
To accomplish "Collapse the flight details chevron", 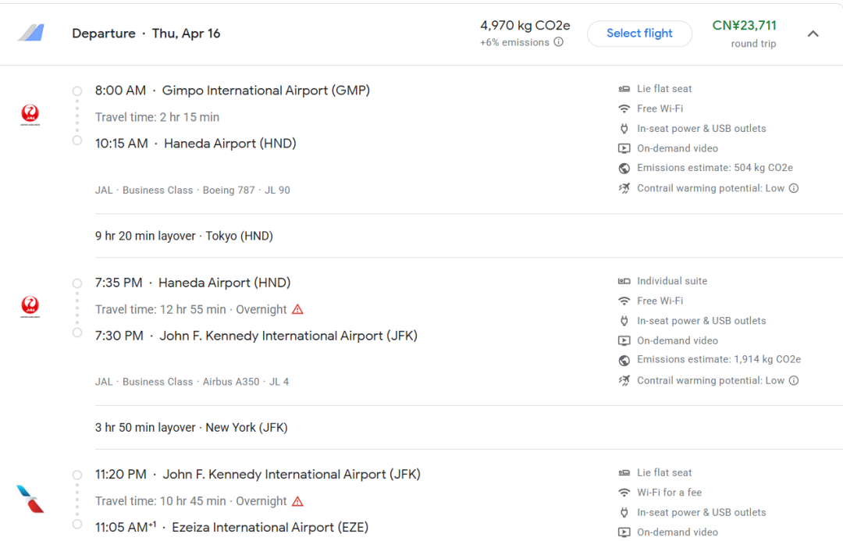I will [813, 34].
